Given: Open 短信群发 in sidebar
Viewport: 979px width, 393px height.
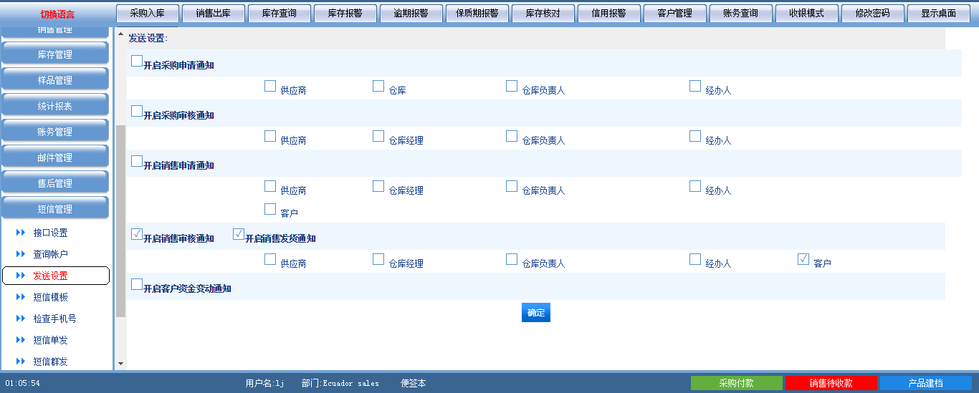Looking at the screenshot, I should [50, 362].
